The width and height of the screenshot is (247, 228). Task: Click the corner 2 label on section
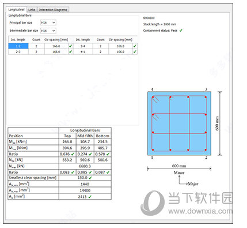pyautogui.click(x=206, y=158)
